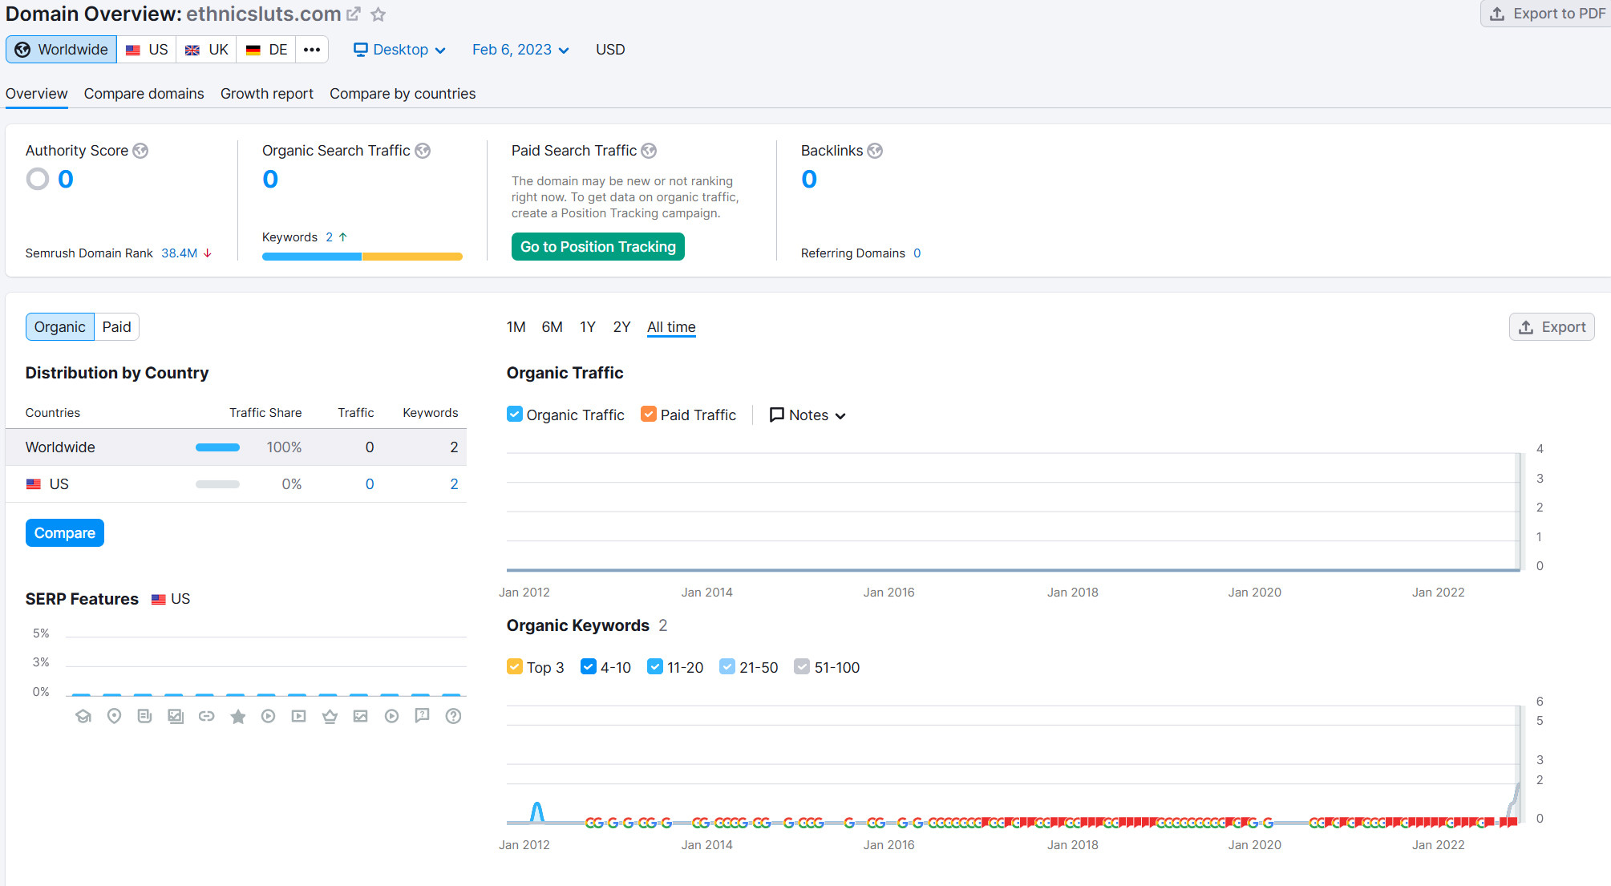
Task: Favorite domain with star icon in title
Action: click(378, 14)
